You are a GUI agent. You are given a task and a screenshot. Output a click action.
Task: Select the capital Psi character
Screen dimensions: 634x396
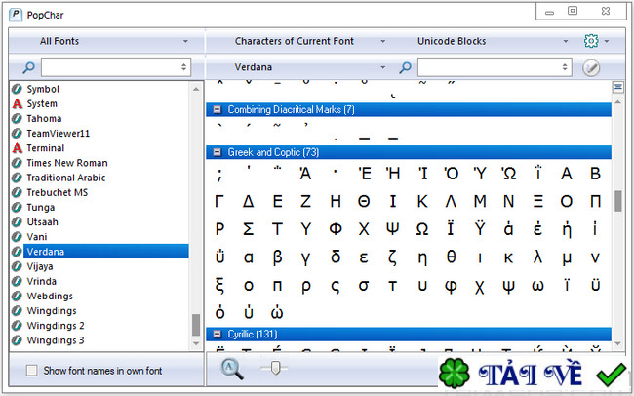click(x=393, y=229)
